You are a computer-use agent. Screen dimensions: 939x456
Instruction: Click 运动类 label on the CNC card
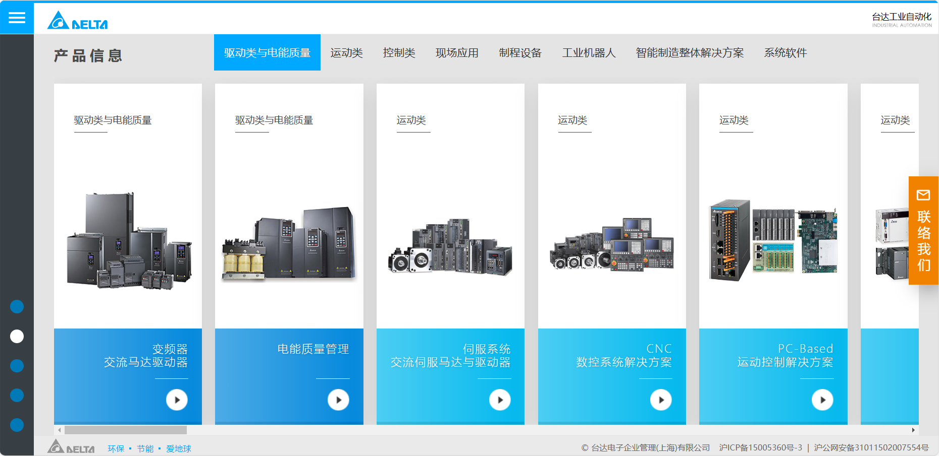tap(572, 120)
